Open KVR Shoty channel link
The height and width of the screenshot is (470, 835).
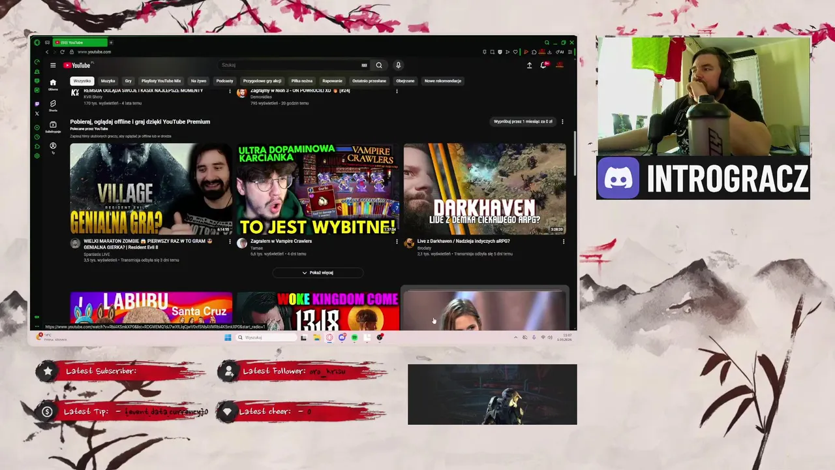coord(93,97)
